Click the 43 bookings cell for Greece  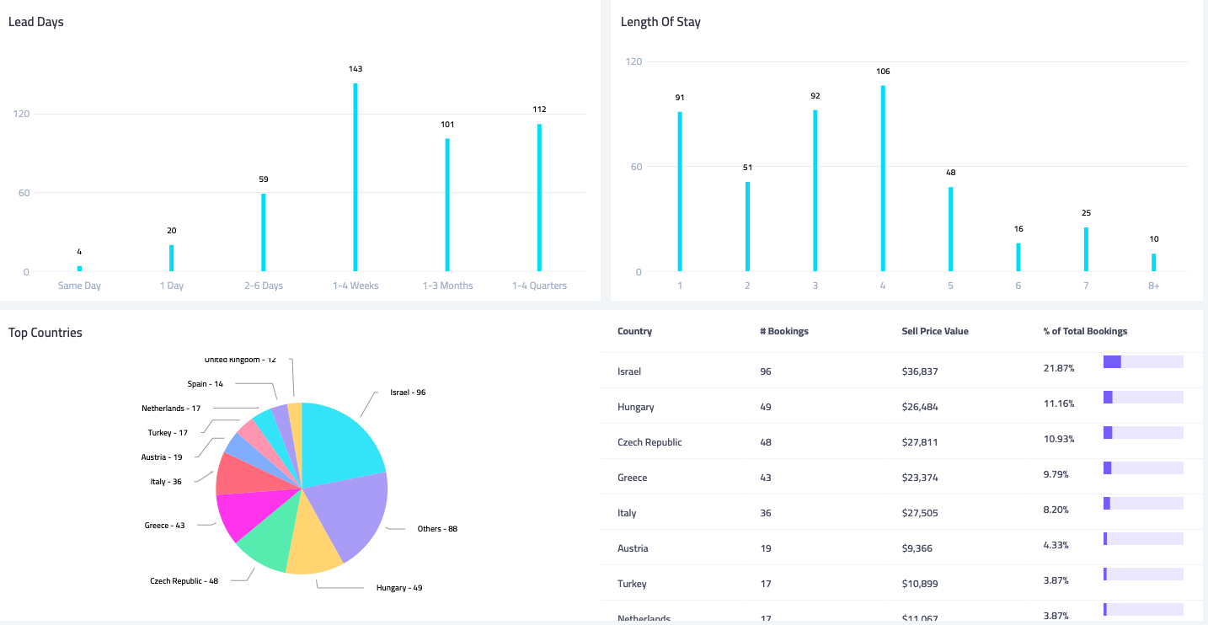[765, 478]
